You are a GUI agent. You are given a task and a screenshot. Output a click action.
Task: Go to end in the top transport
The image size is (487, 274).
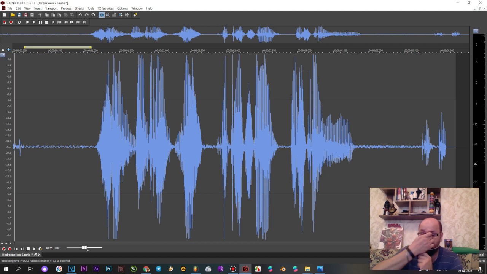click(84, 22)
